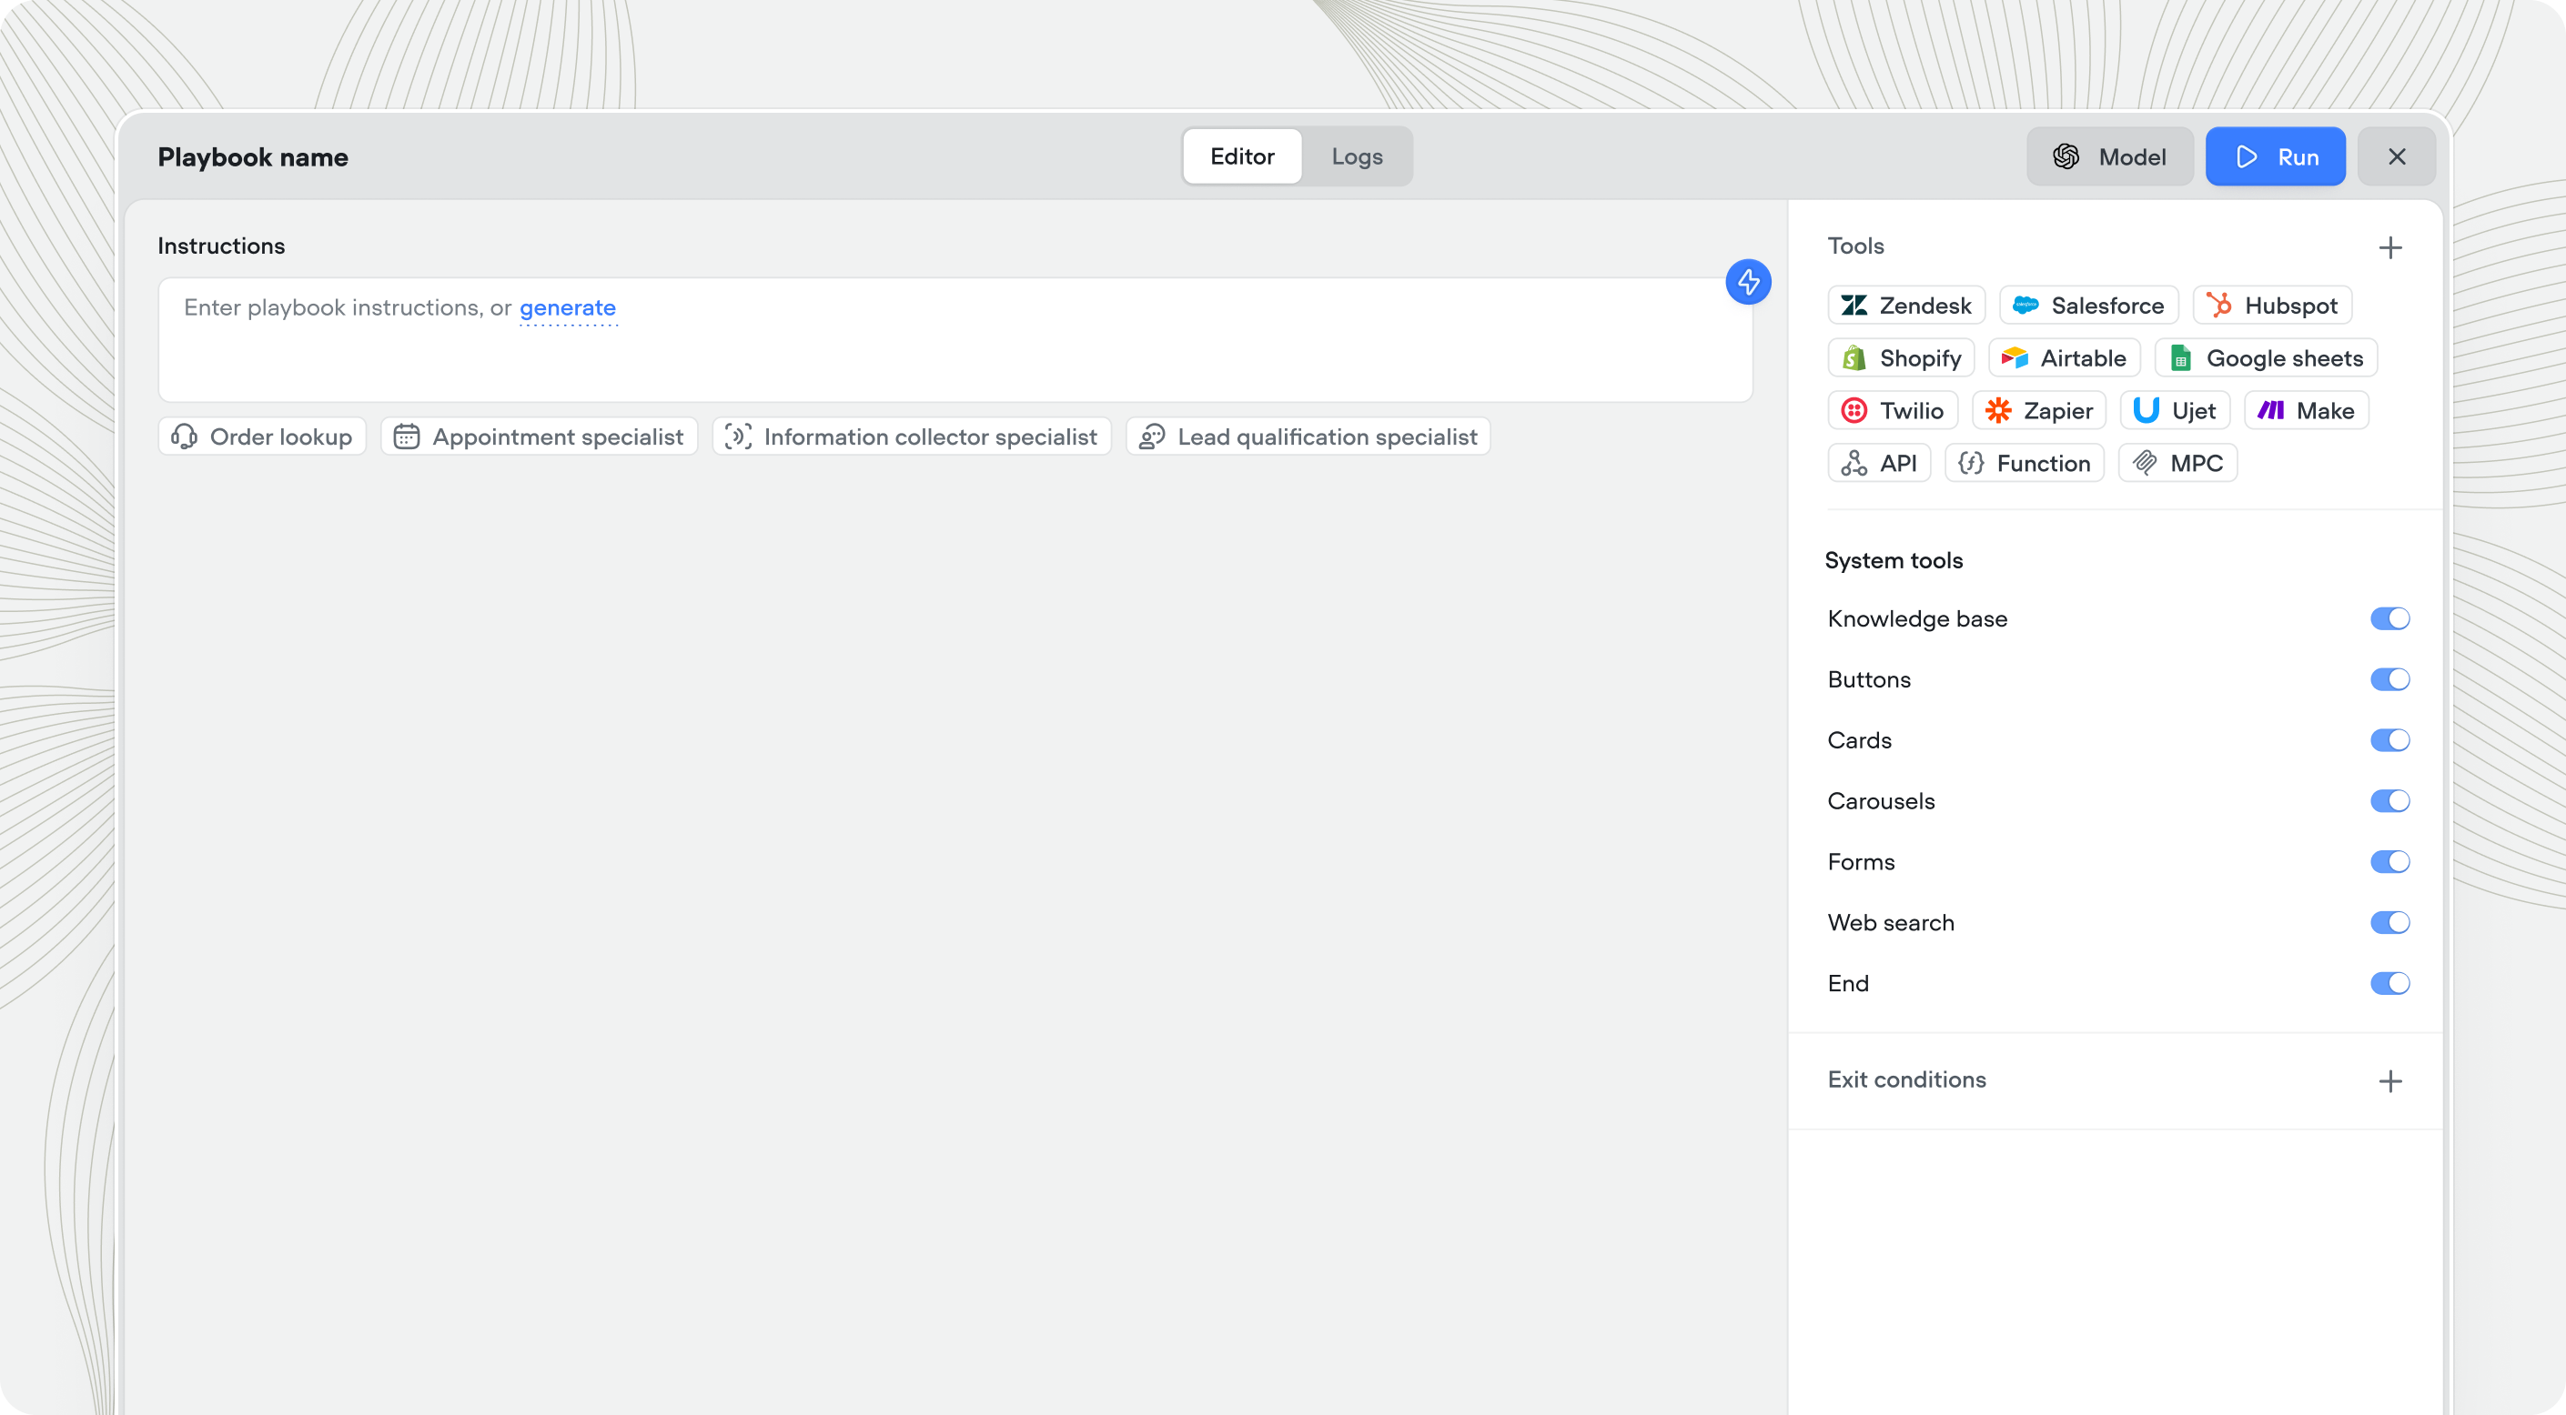
Task: Disable the Knowledge base system tool
Action: (2389, 618)
